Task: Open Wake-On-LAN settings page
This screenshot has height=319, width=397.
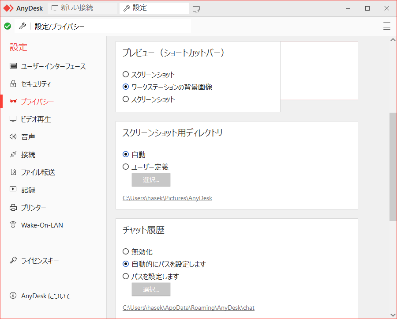Action: tap(42, 225)
